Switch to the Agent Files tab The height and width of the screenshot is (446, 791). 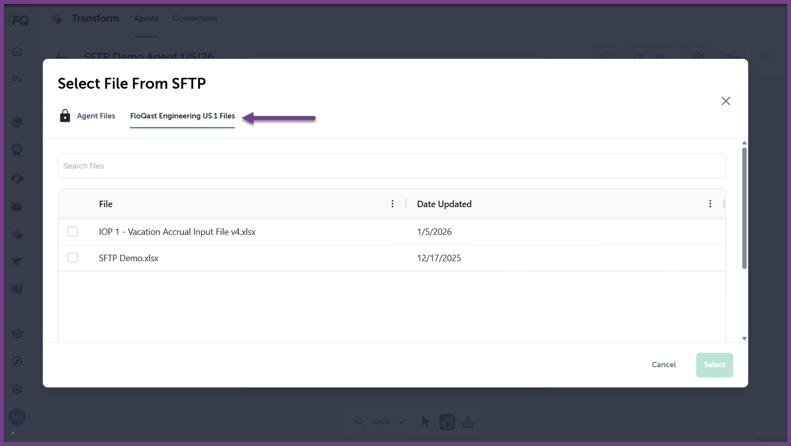[96, 115]
